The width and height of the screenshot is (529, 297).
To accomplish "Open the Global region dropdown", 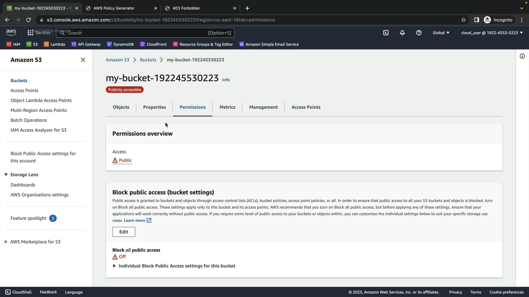I will [x=441, y=33].
